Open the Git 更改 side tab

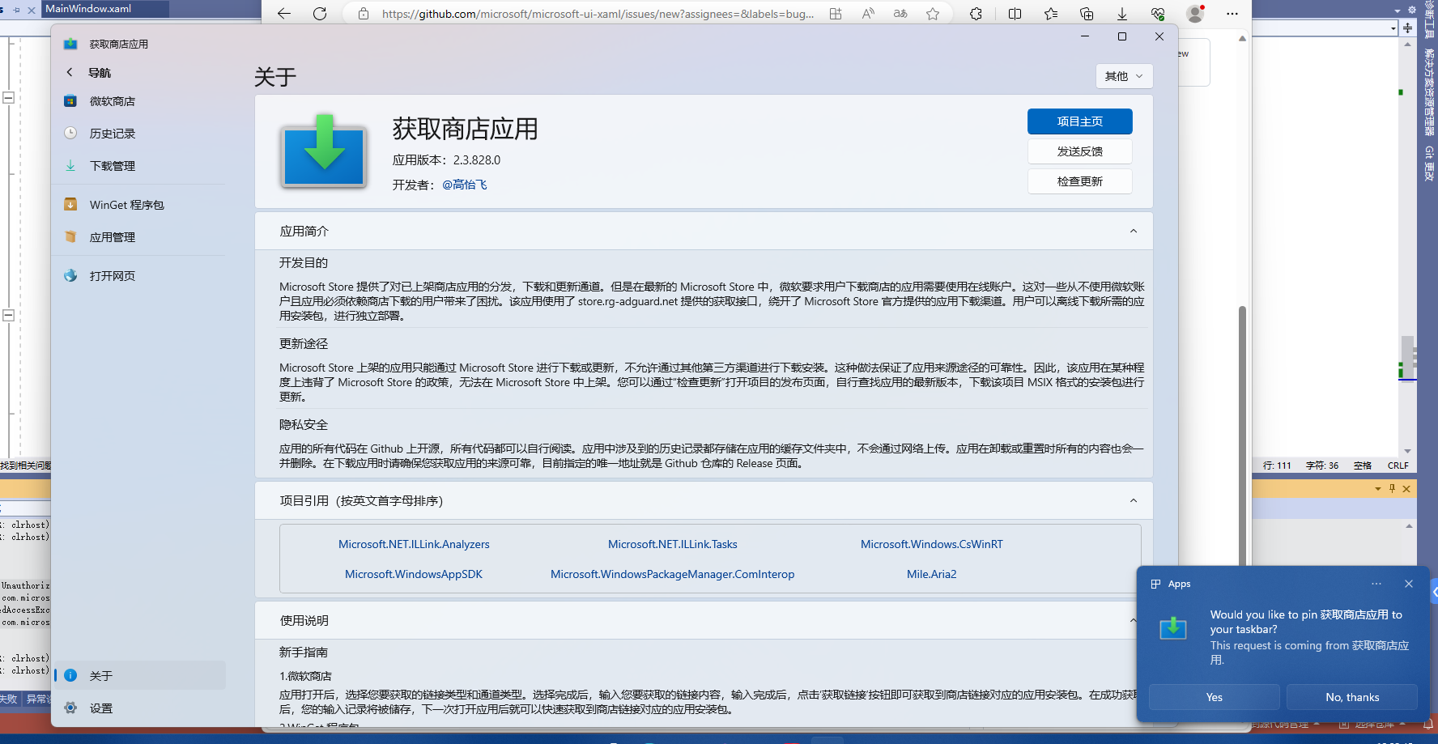(1429, 154)
